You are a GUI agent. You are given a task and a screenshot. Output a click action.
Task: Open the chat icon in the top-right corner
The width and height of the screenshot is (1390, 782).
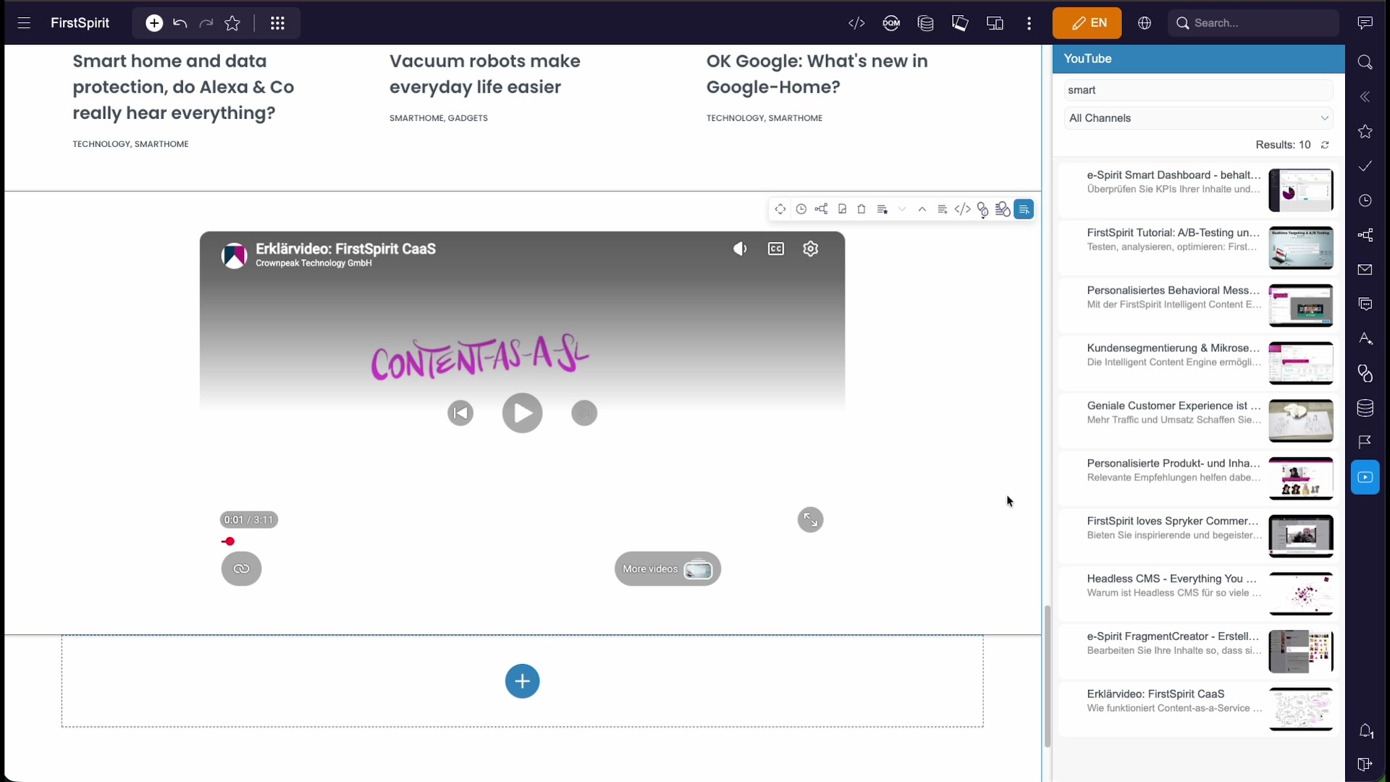(1365, 23)
